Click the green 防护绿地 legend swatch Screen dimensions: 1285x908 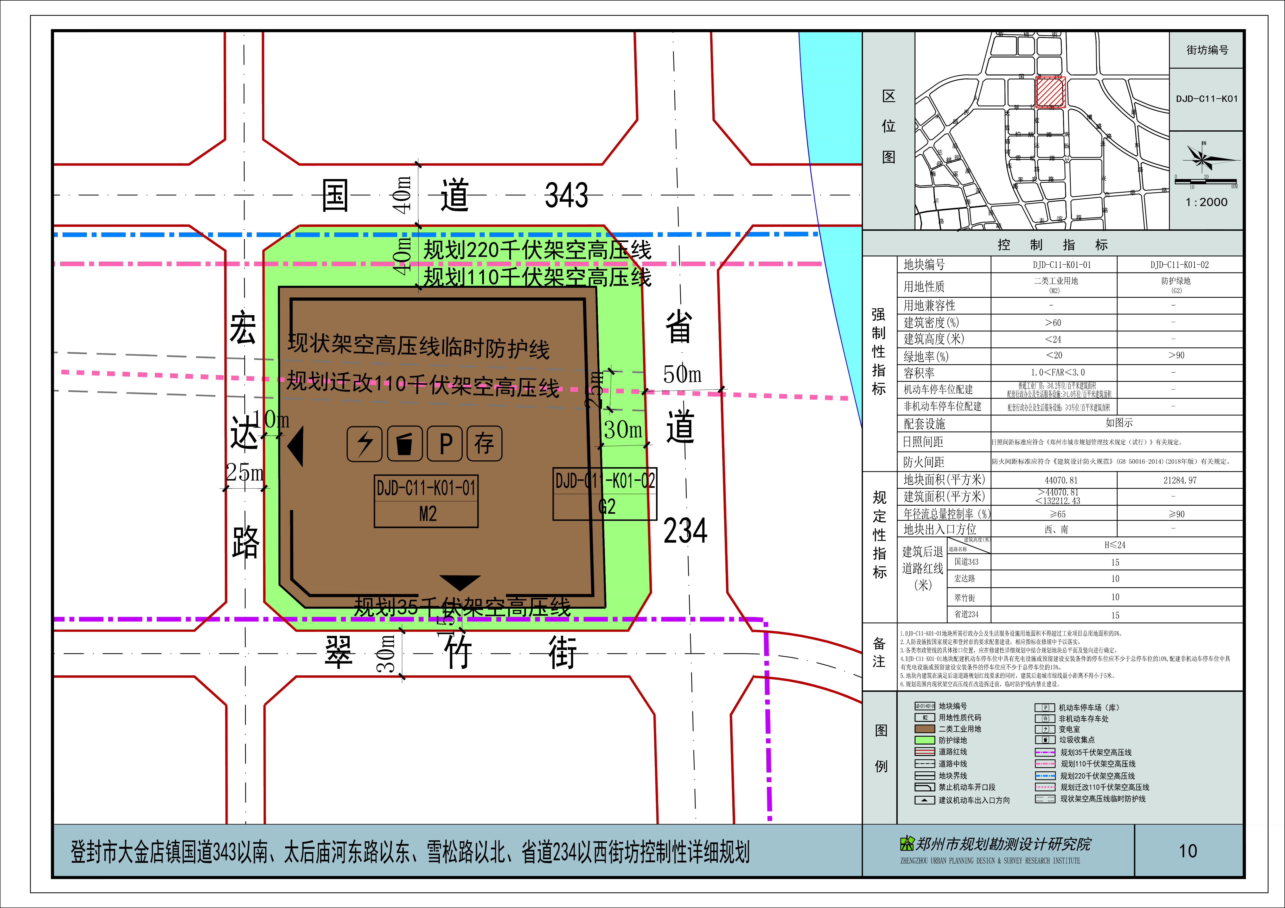pos(925,740)
